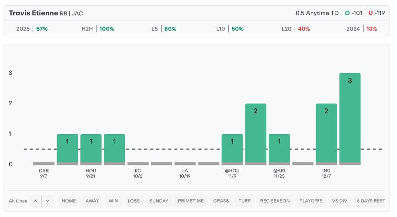397x217 pixels.
Task: Toggle the HOME filter chip
Action: pyautogui.click(x=69, y=201)
